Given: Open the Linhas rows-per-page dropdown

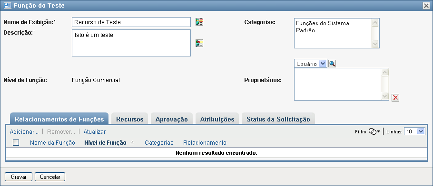Looking at the screenshot, I should click(414, 131).
